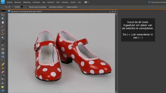Select the Crop tool
The height and width of the screenshot is (93, 166).
pyautogui.click(x=3, y=49)
